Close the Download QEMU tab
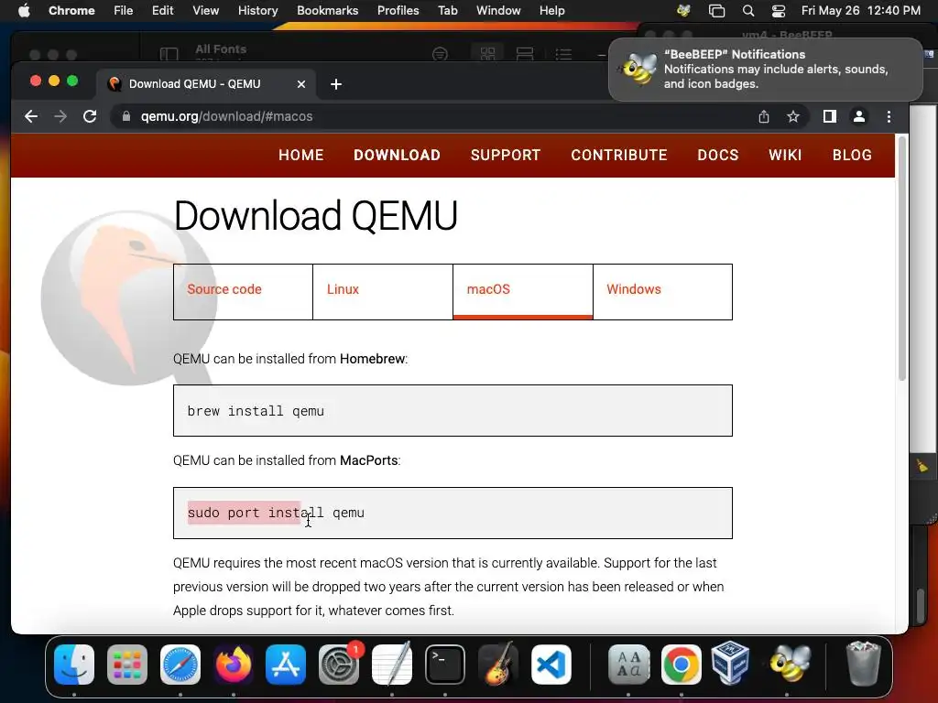Image resolution: width=938 pixels, height=703 pixels. [x=301, y=84]
